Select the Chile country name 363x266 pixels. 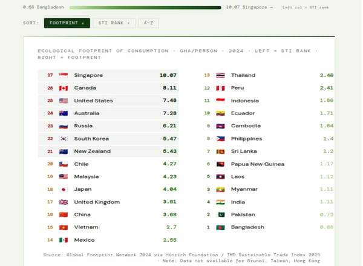81,164
